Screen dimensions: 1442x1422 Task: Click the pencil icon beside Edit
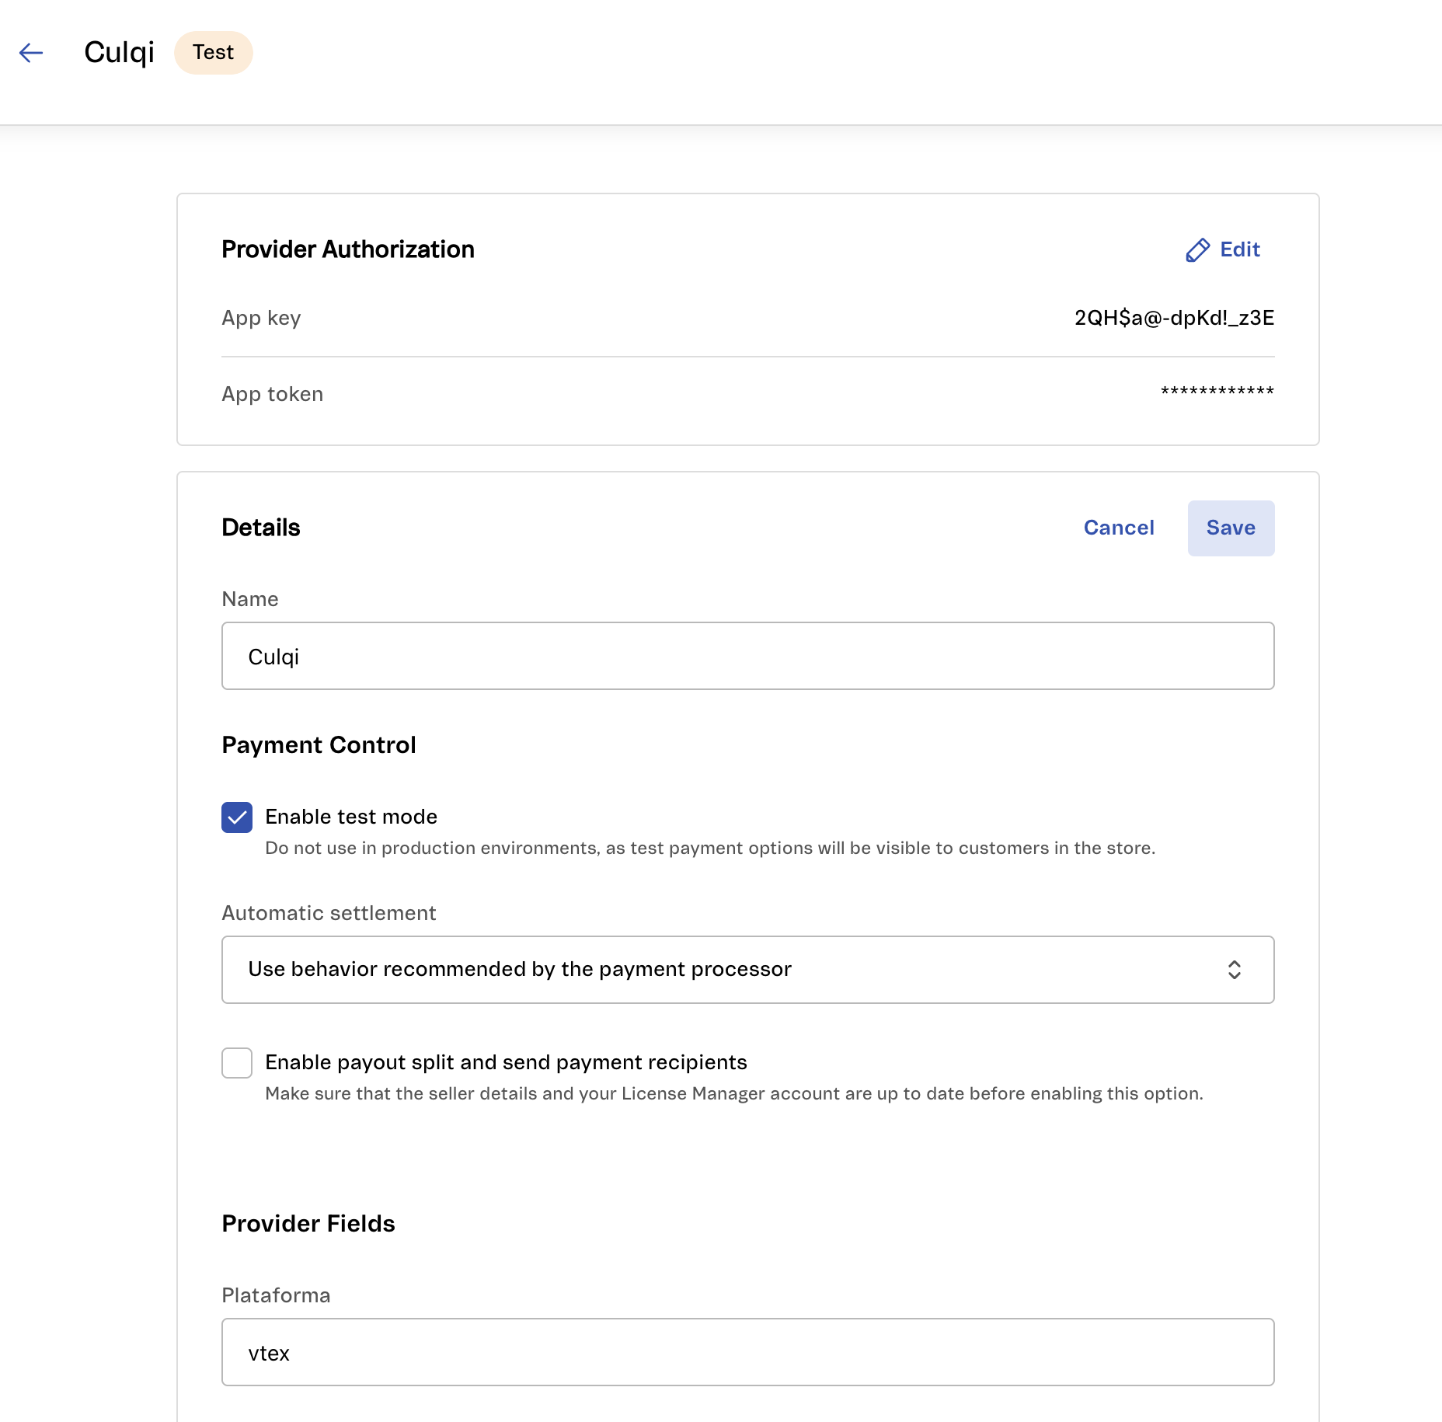click(x=1197, y=250)
